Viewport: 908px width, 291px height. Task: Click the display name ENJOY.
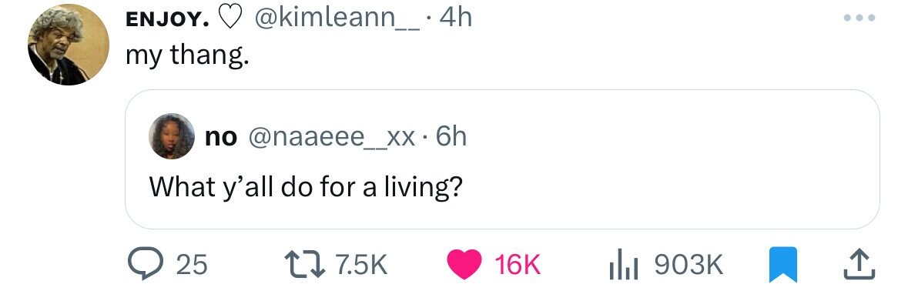click(168, 19)
